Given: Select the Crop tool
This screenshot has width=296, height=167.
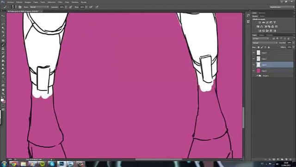Looking at the screenshot, I should click(x=3, y=32).
